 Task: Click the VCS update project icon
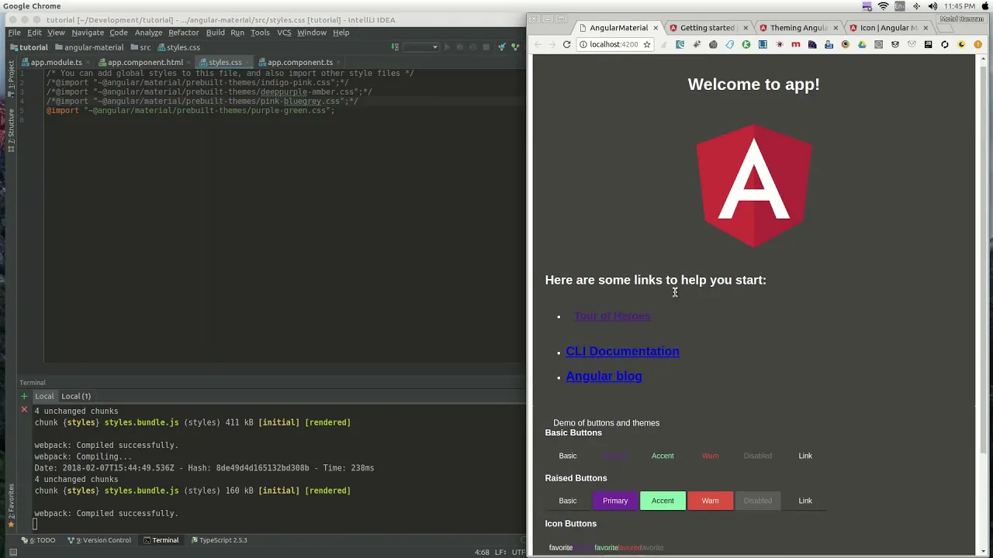tap(502, 47)
